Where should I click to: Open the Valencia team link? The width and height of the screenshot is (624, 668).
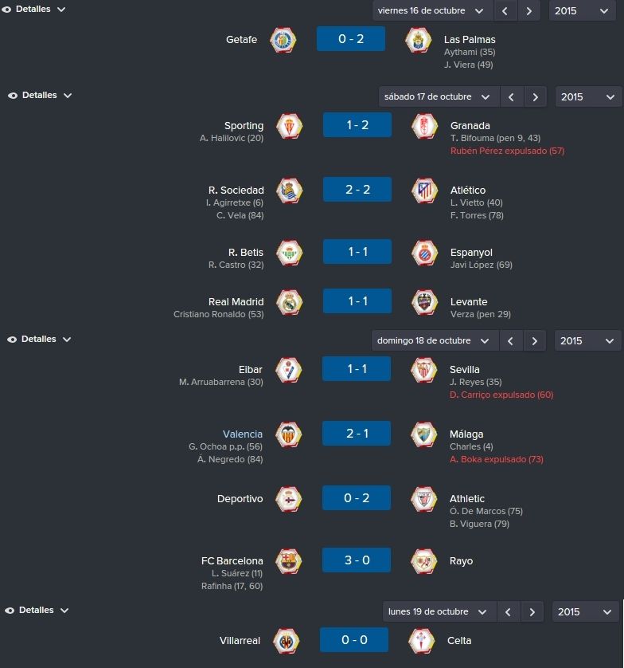pos(243,434)
